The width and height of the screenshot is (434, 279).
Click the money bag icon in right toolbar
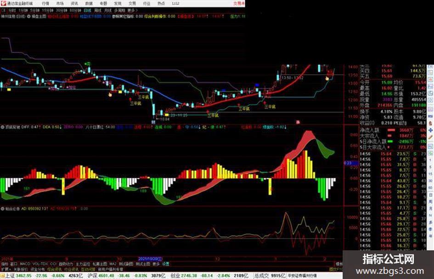pos(430,123)
